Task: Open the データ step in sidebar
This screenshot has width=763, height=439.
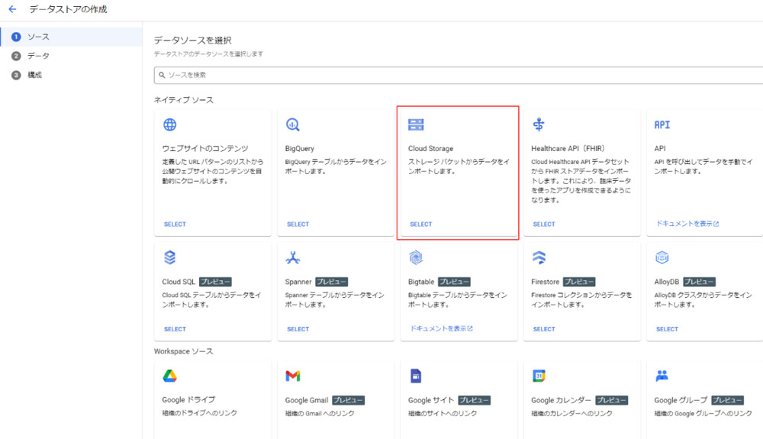Action: tap(72, 56)
